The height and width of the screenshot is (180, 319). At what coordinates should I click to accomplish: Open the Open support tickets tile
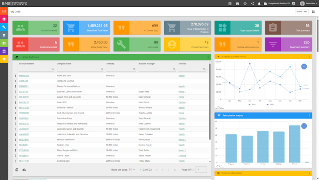point(238,28)
